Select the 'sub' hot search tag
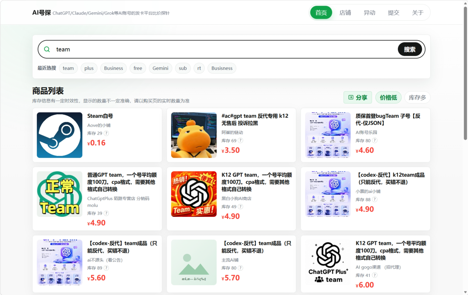This screenshot has width=468, height=295. (x=183, y=68)
